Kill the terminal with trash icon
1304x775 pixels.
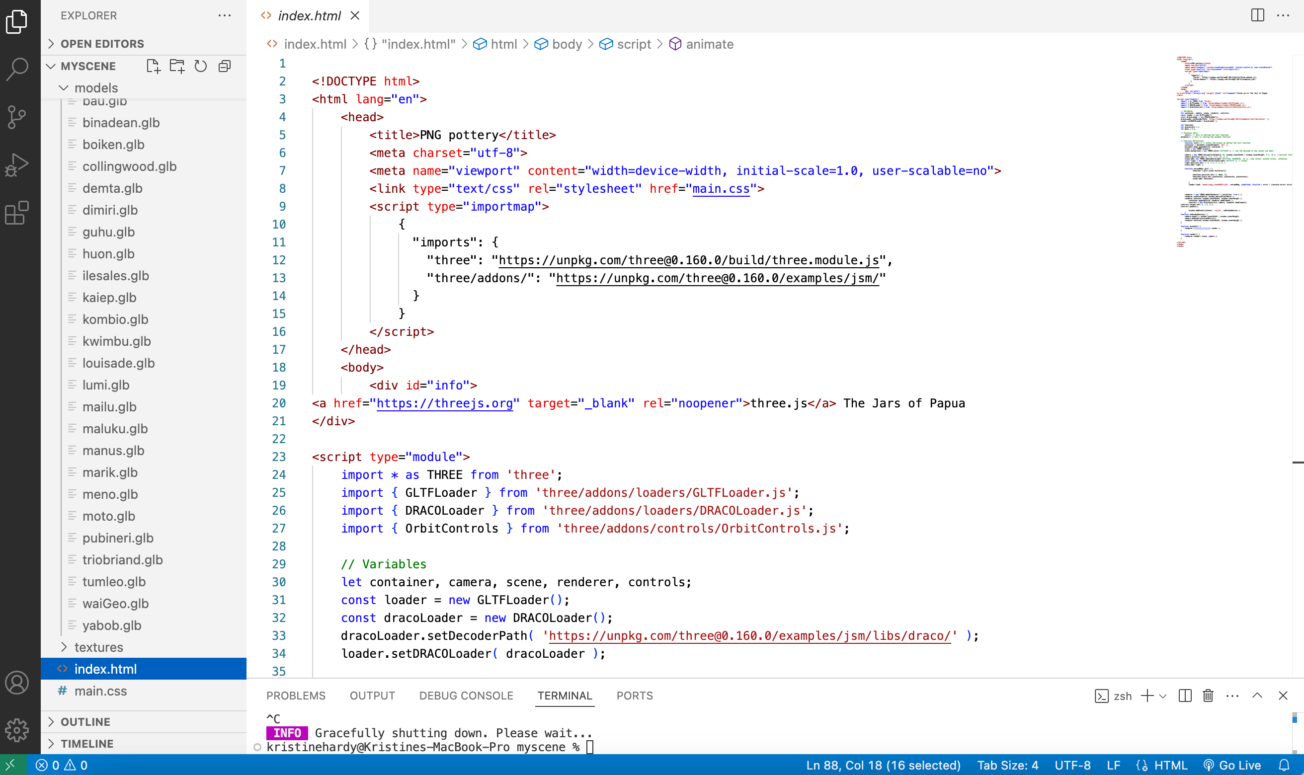(x=1208, y=696)
